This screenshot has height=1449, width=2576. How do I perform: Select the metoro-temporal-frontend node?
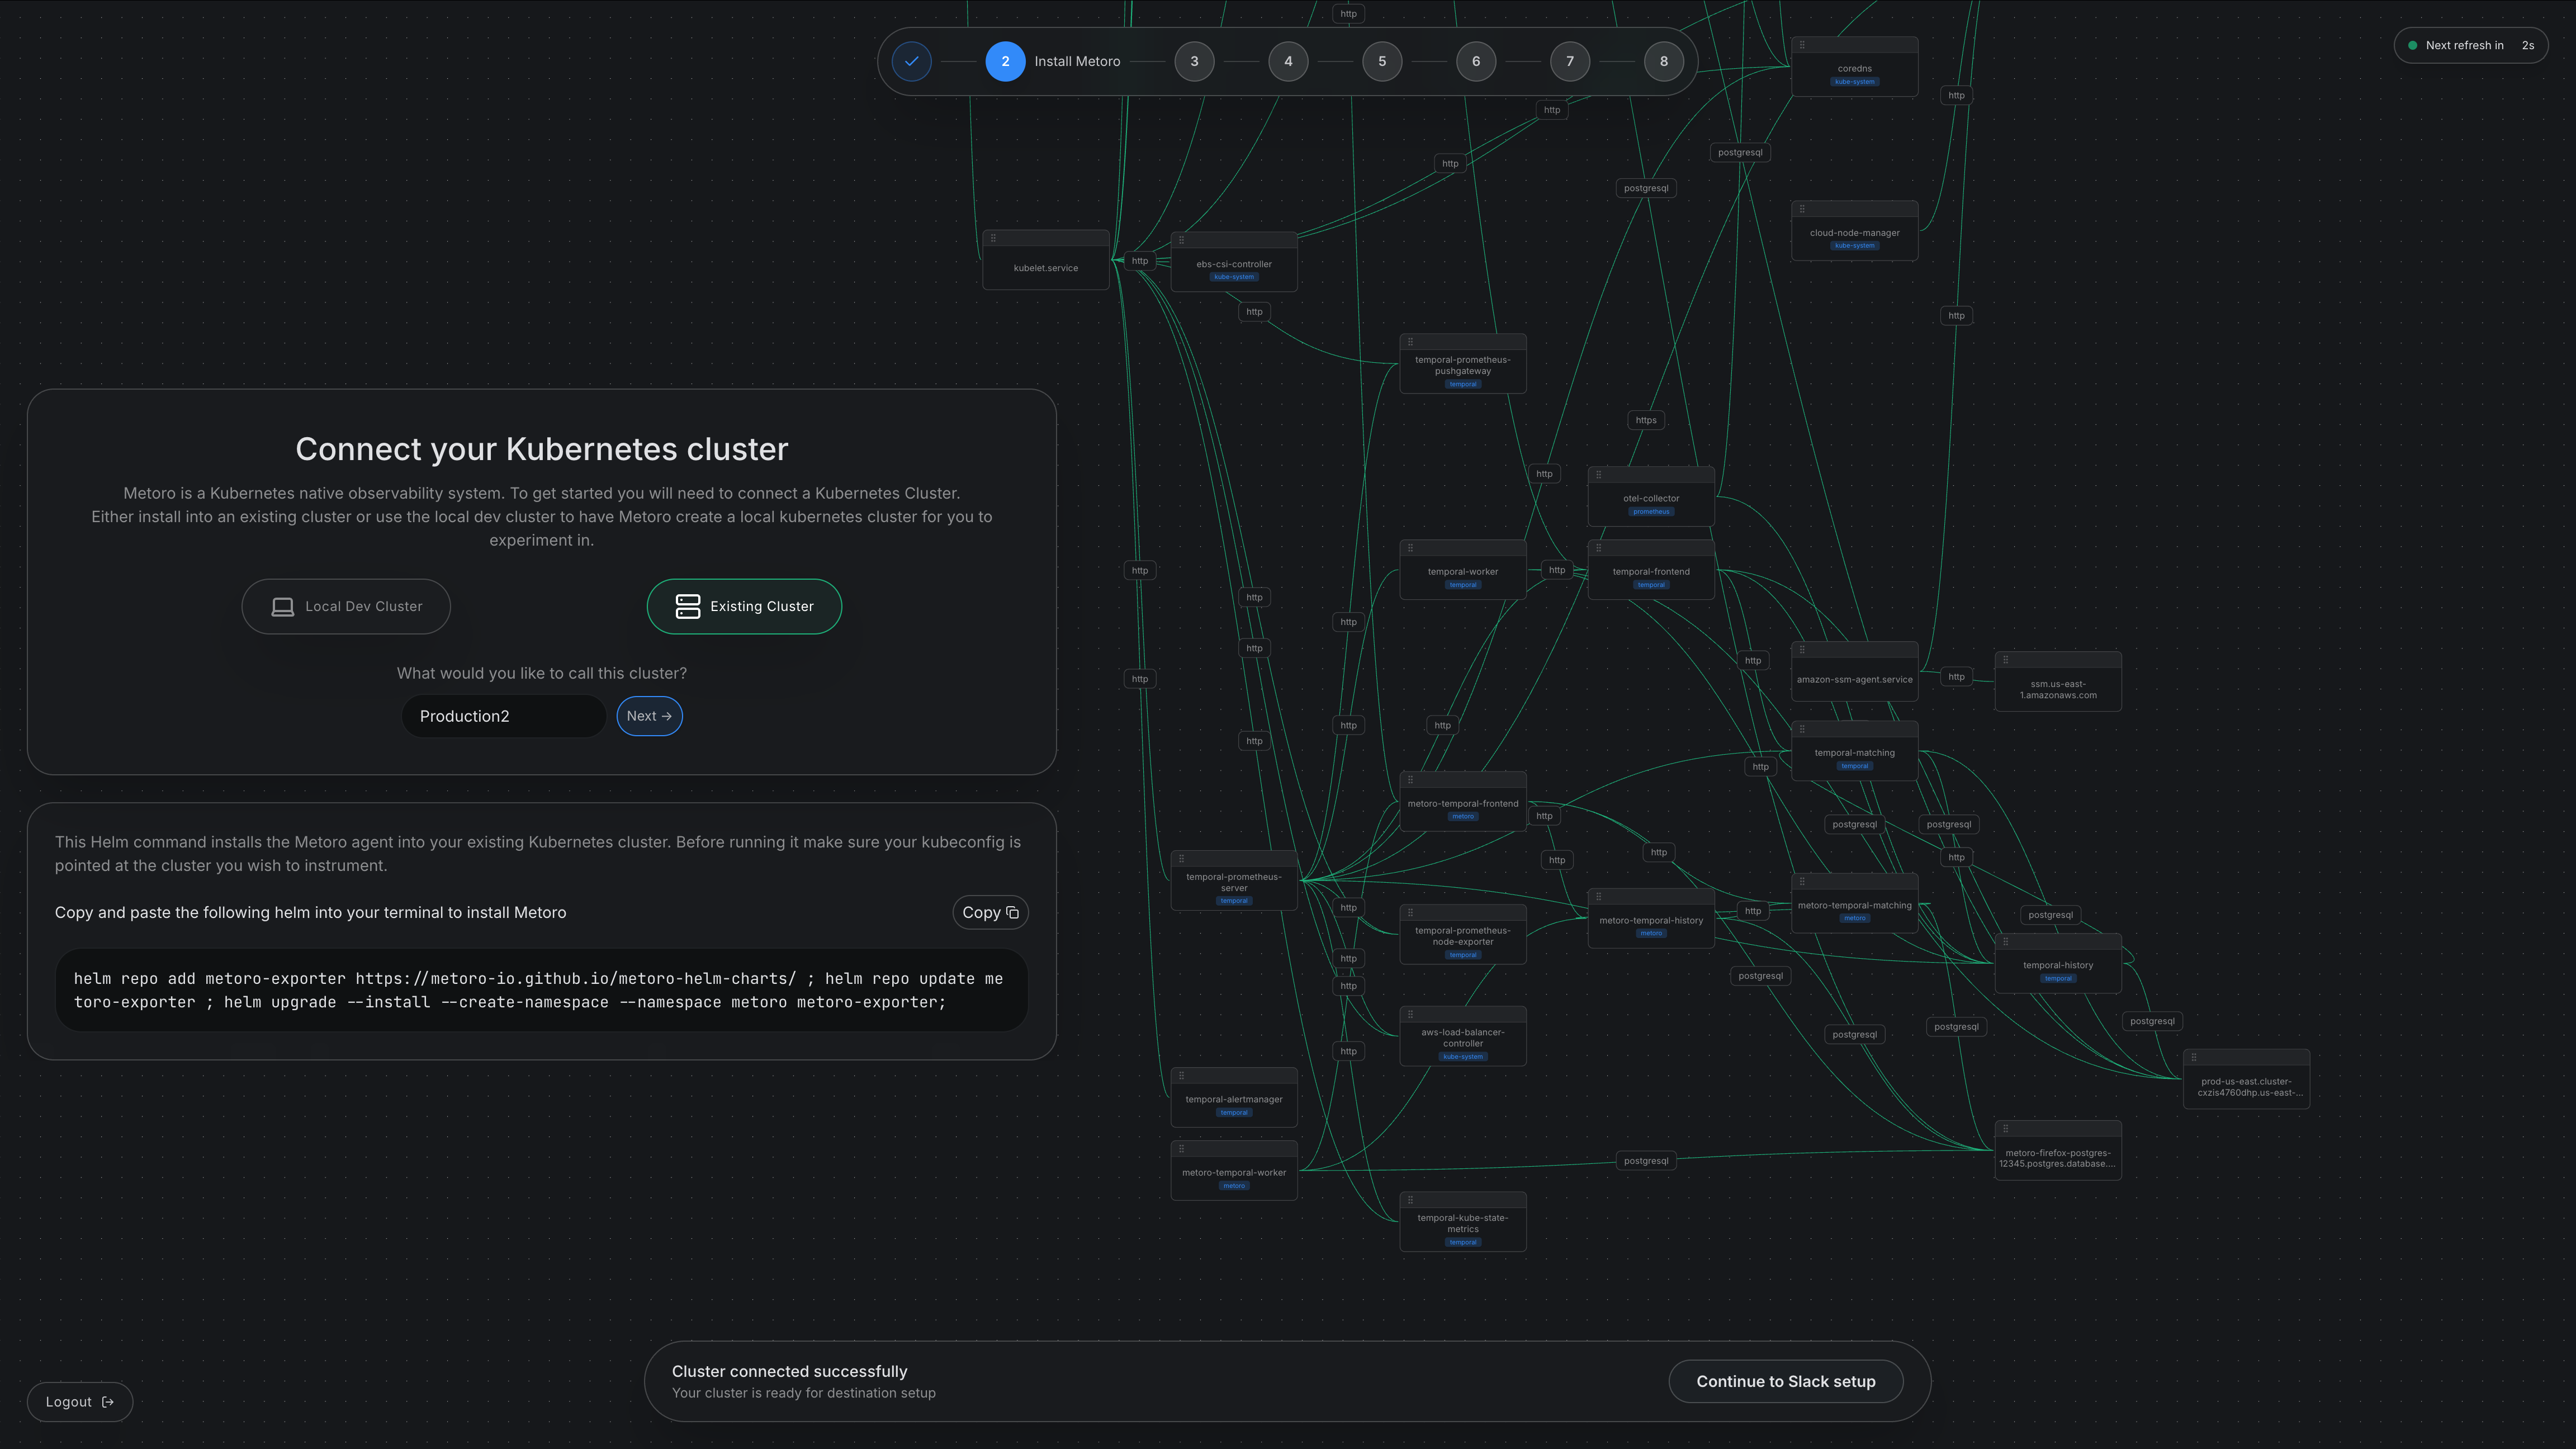(1463, 802)
